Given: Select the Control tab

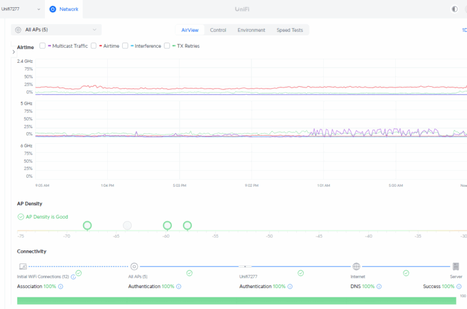Looking at the screenshot, I should click(218, 30).
